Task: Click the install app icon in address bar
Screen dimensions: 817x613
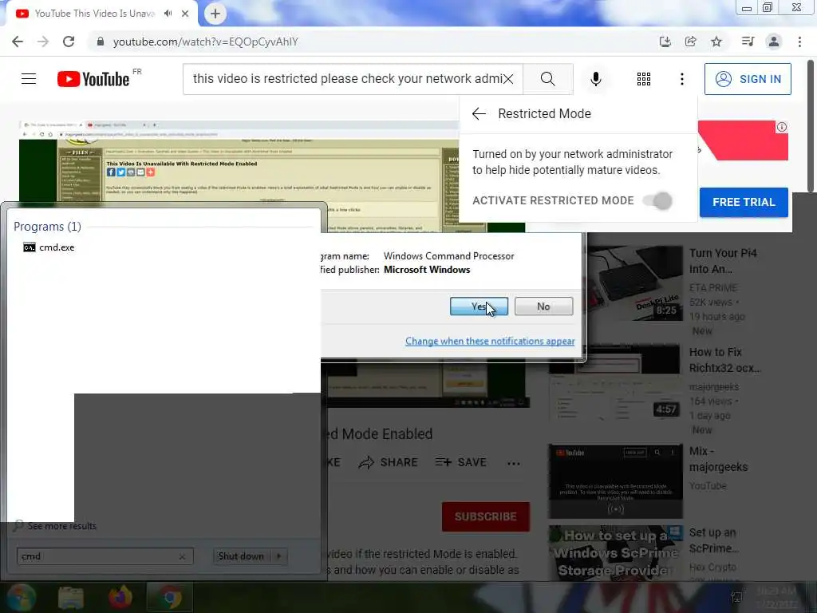Action: (665, 42)
